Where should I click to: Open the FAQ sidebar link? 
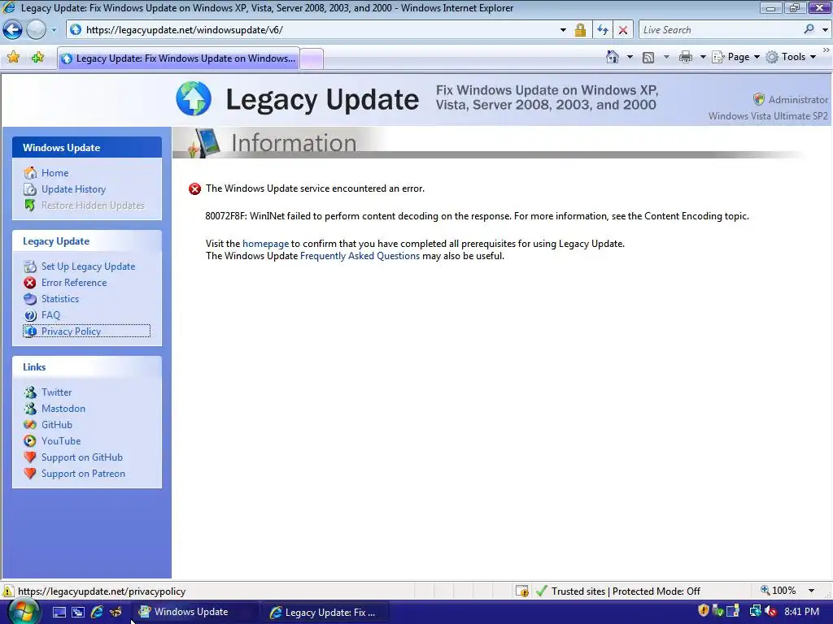[50, 315]
